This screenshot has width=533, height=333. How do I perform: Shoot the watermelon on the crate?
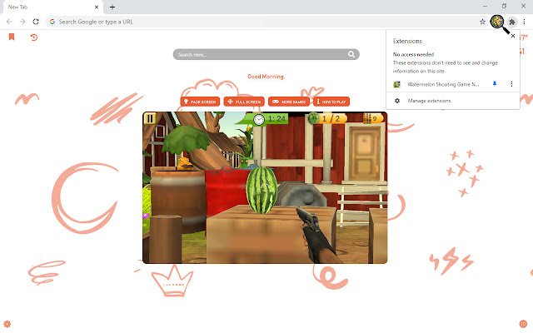point(261,190)
